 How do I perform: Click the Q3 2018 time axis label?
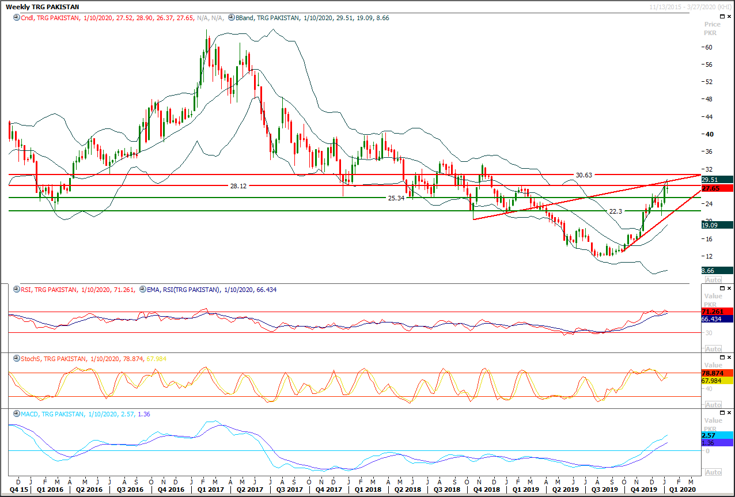point(446,489)
